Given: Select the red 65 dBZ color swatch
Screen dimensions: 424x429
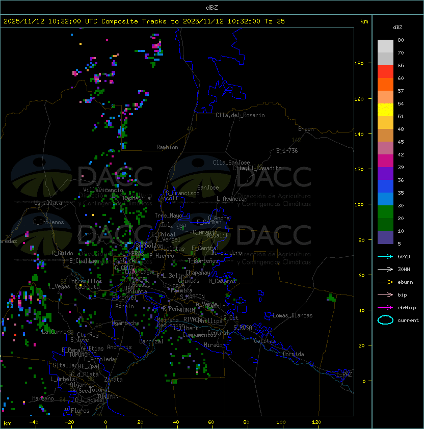Looking at the screenshot, I should 385,71.
